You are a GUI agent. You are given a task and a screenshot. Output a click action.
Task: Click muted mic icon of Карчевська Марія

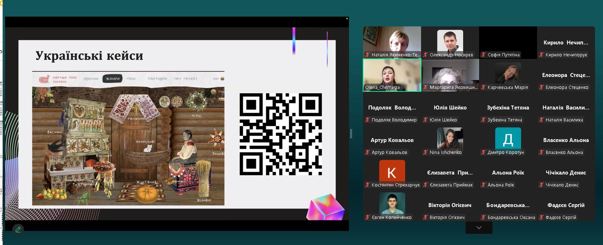(x=483, y=87)
